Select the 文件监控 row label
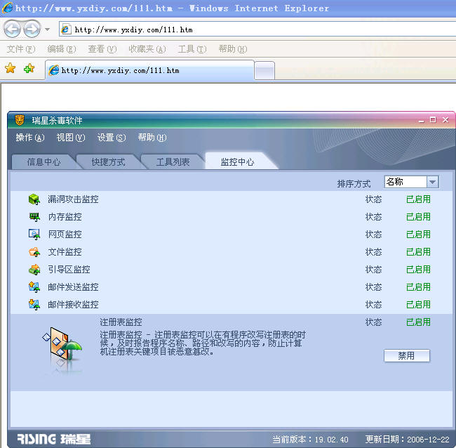 [65, 252]
